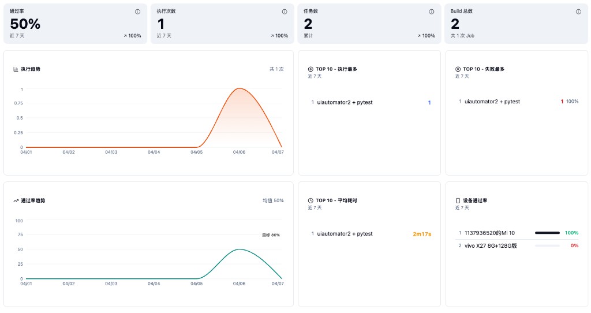Click the icon beside TOP 10 - 失败最多
The width and height of the screenshot is (591, 313).
458,69
